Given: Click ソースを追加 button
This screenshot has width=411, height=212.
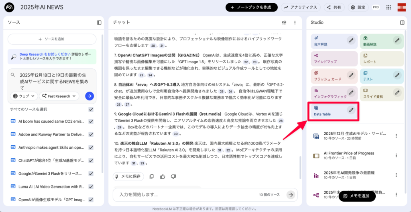Looking at the screenshot, I should [52, 39].
